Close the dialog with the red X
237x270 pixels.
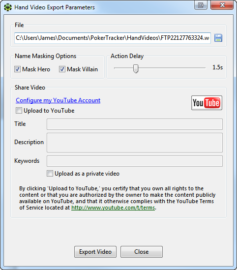tap(222, 5)
